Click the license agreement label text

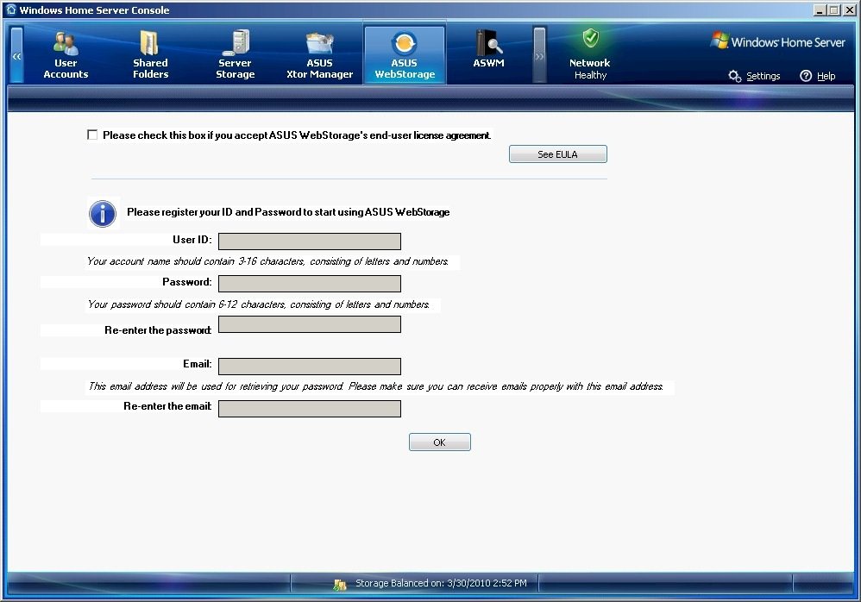point(297,135)
